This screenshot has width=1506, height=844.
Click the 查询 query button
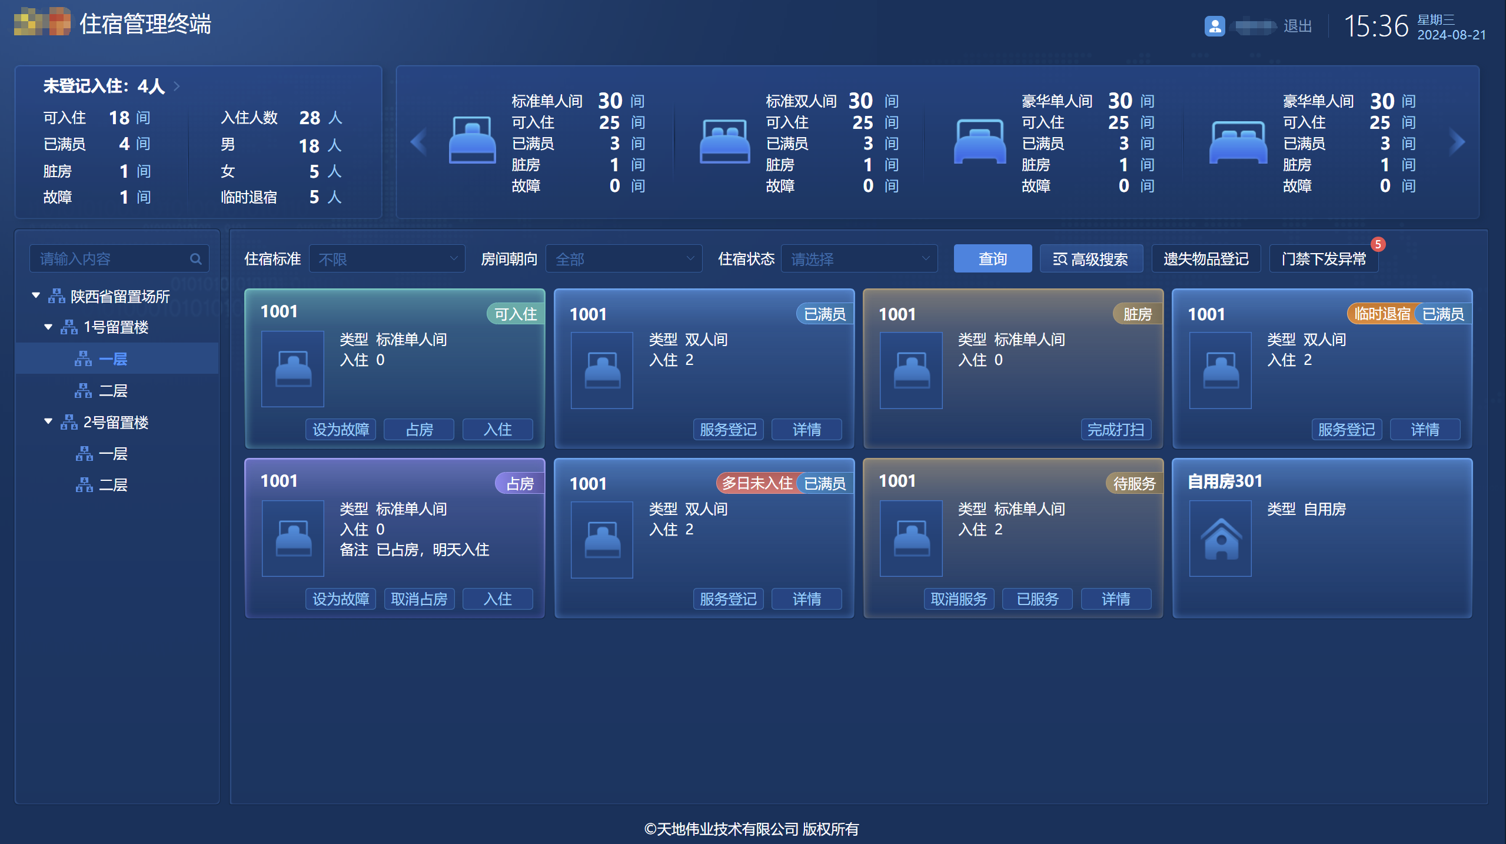click(x=992, y=258)
